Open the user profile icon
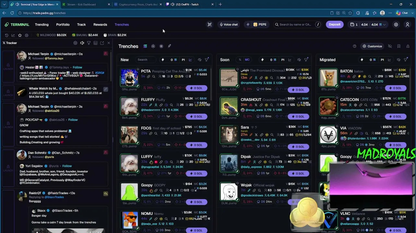This screenshot has width=416, height=233. (408, 25)
